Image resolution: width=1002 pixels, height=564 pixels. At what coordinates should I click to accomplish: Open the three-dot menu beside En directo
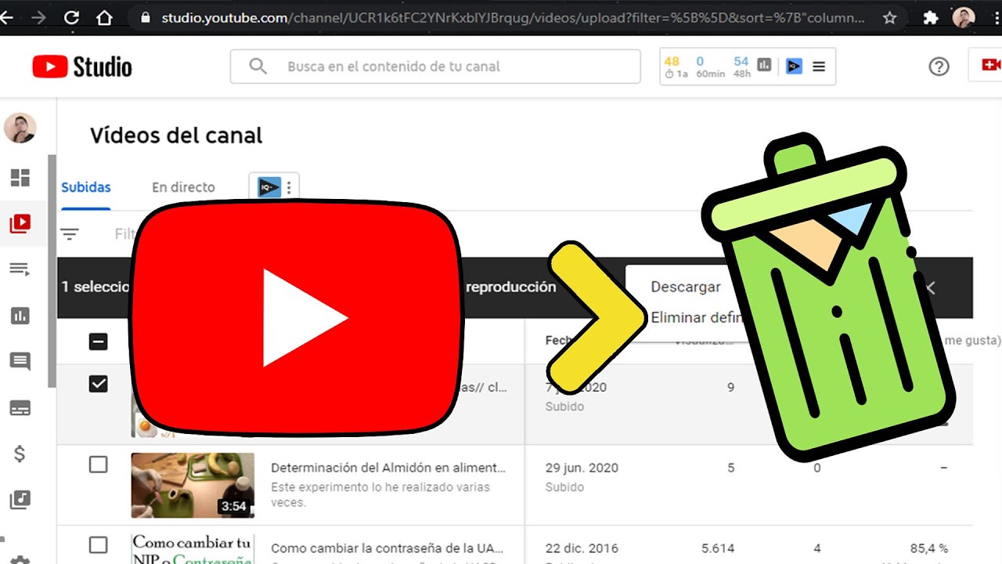pyautogui.click(x=289, y=187)
